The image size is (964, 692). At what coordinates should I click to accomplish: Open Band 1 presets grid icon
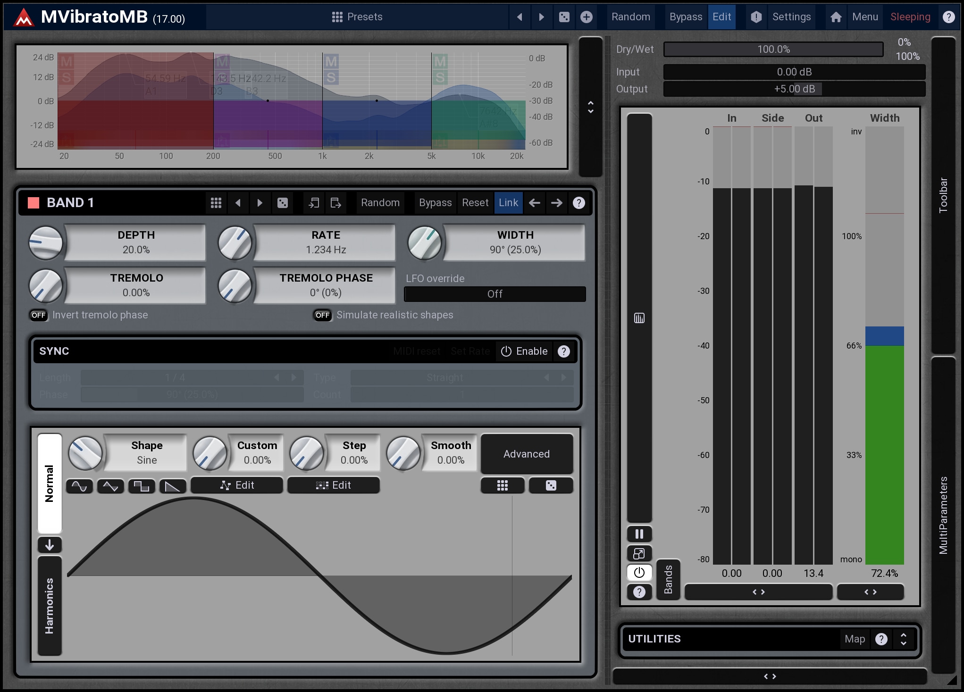(216, 203)
